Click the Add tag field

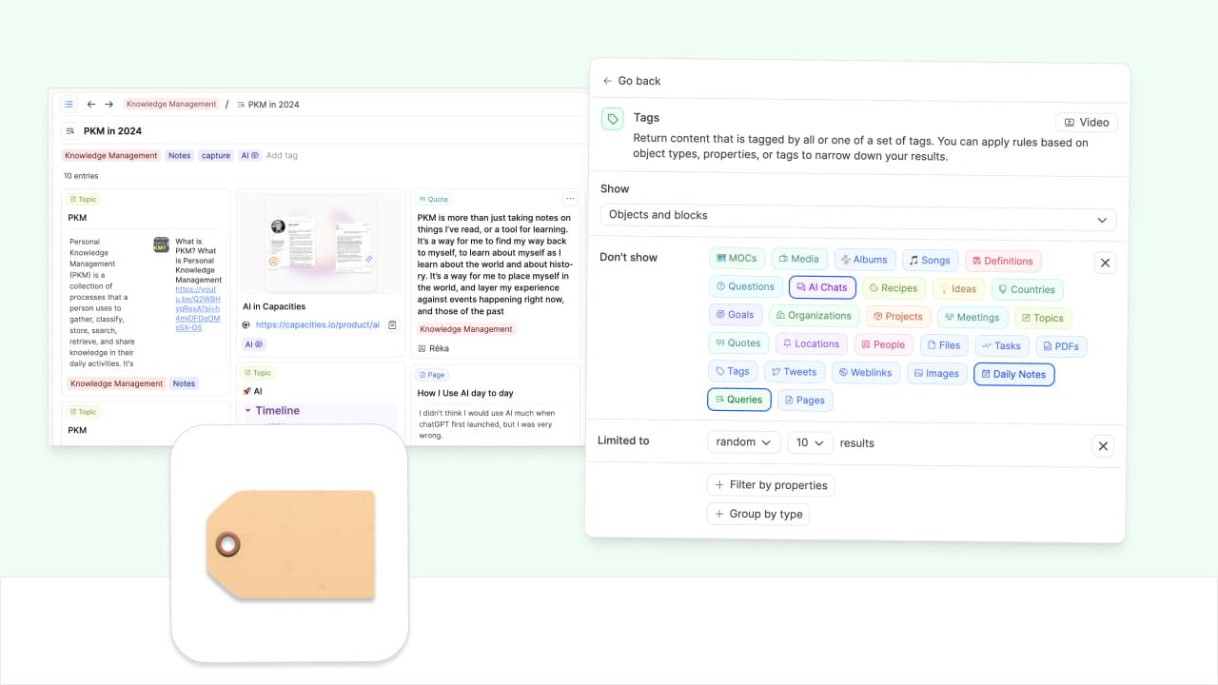pyautogui.click(x=282, y=155)
